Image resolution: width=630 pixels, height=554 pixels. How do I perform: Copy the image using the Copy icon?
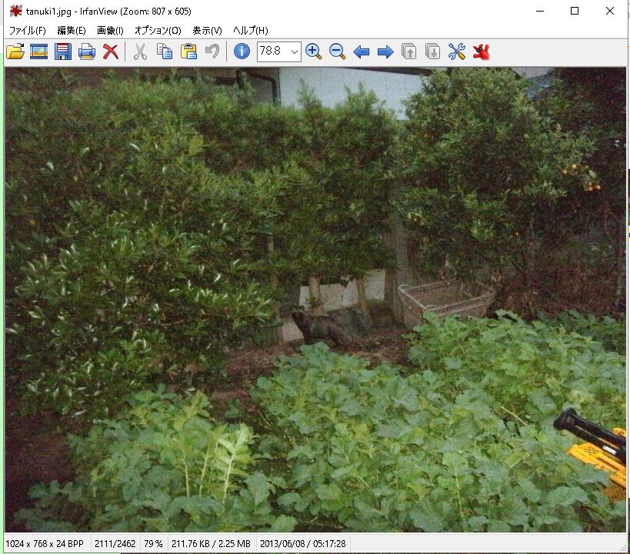coord(164,52)
